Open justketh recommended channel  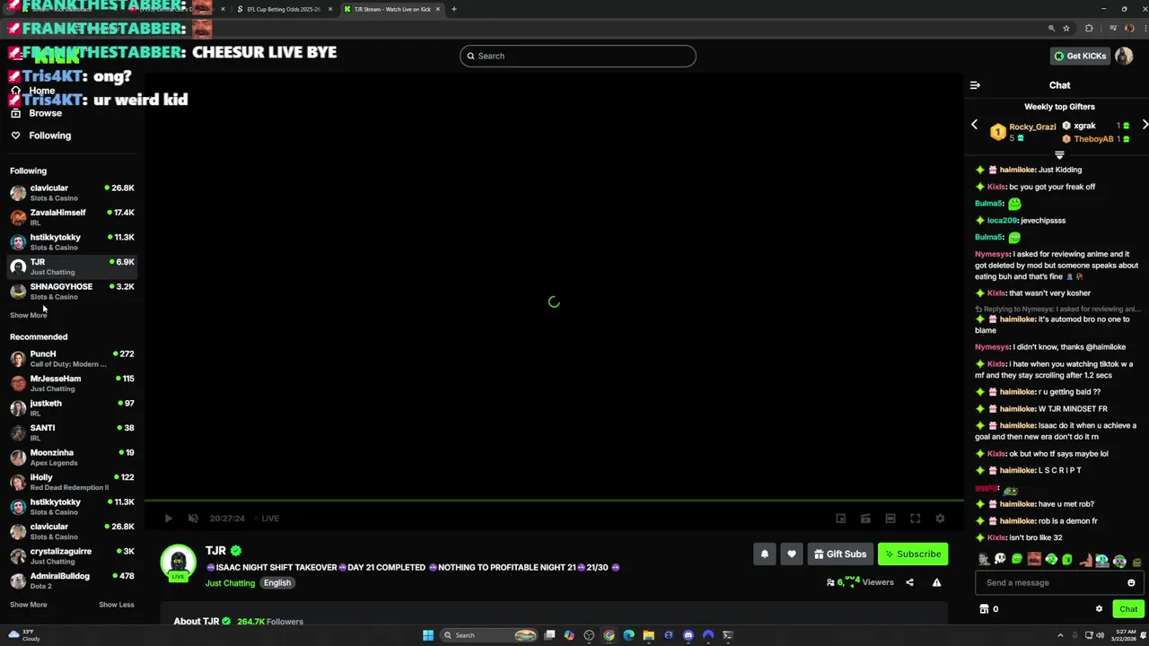(x=72, y=407)
